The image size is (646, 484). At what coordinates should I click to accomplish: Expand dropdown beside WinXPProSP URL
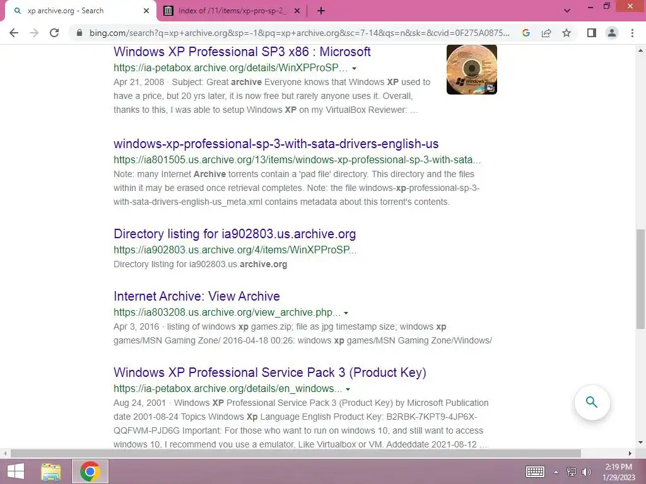(354, 68)
